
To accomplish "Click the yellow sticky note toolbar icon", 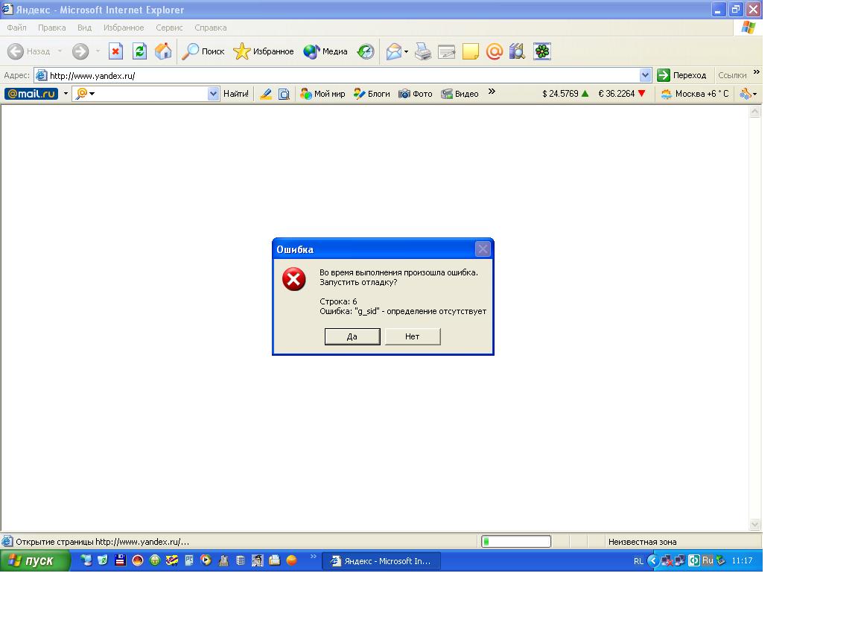I will click(471, 51).
